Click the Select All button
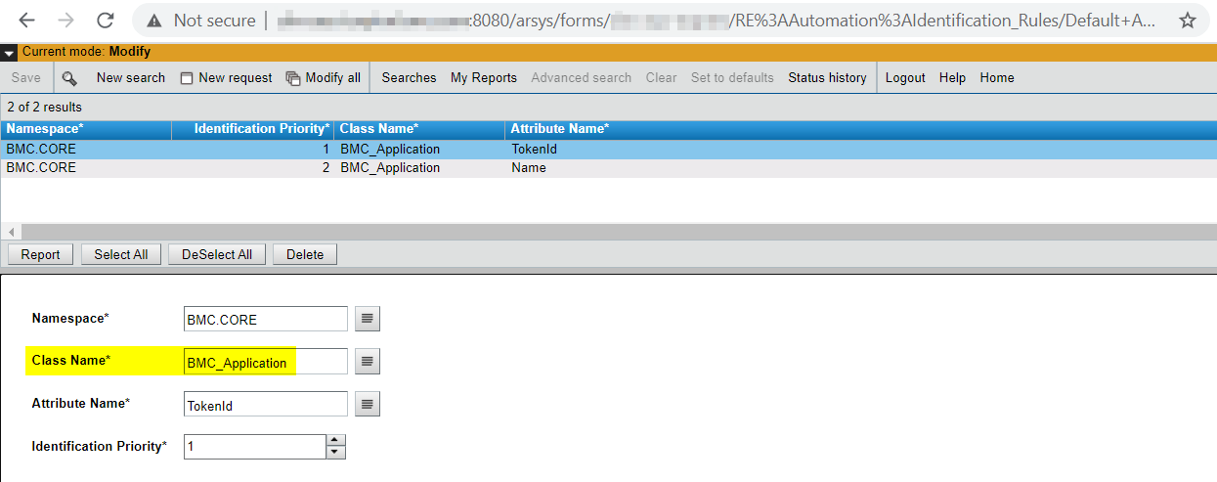This screenshot has width=1217, height=482. click(120, 254)
